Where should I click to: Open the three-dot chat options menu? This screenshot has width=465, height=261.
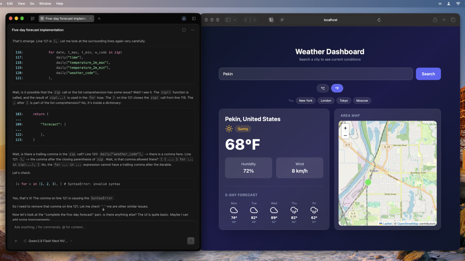point(193,30)
